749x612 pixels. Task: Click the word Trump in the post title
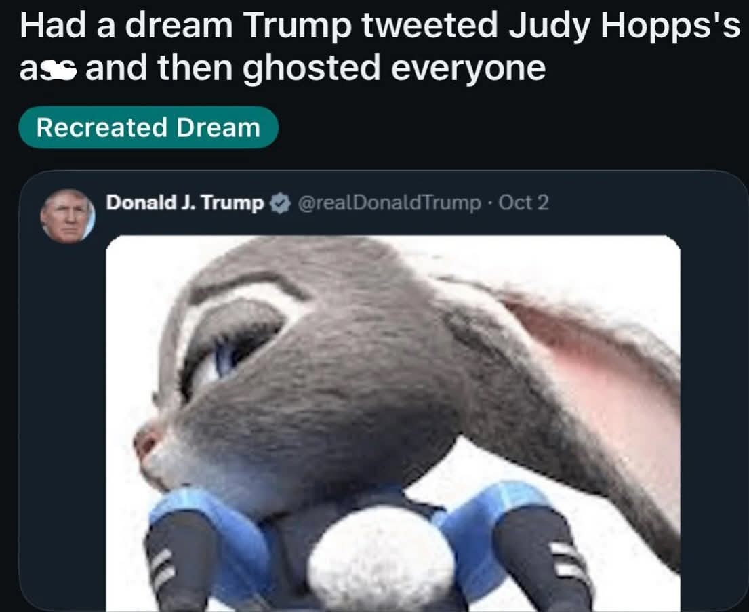point(297,26)
